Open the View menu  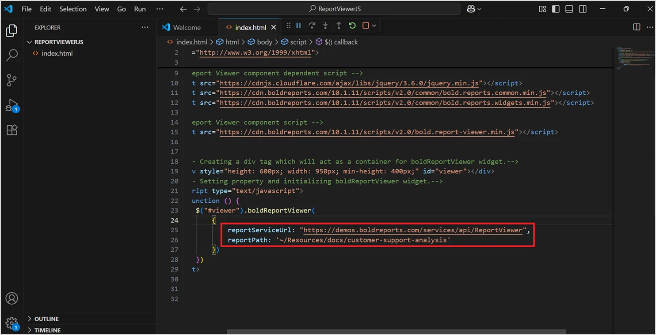[102, 9]
